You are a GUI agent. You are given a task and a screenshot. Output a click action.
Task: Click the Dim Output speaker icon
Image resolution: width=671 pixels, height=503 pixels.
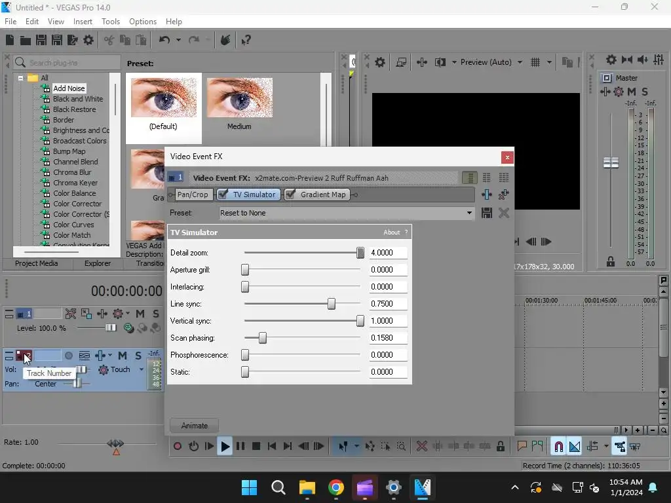642,60
